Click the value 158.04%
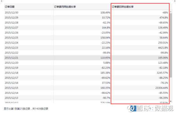 tap(105, 38)
